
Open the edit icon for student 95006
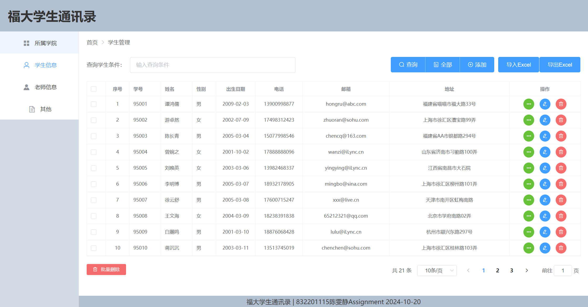coord(545,184)
